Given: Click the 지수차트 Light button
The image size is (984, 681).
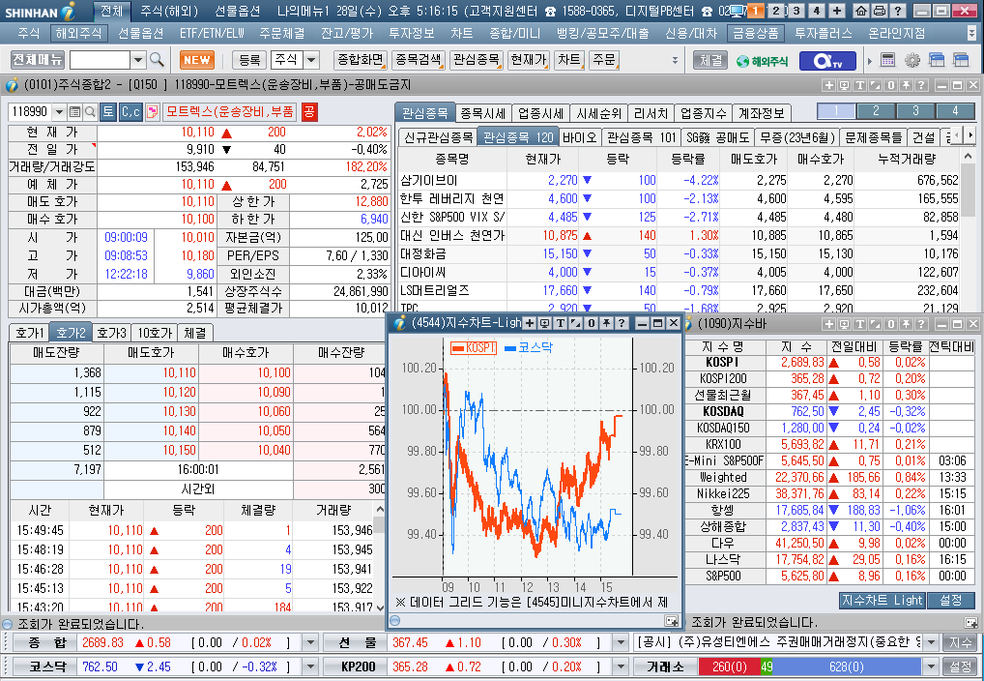Looking at the screenshot, I should point(882,601).
